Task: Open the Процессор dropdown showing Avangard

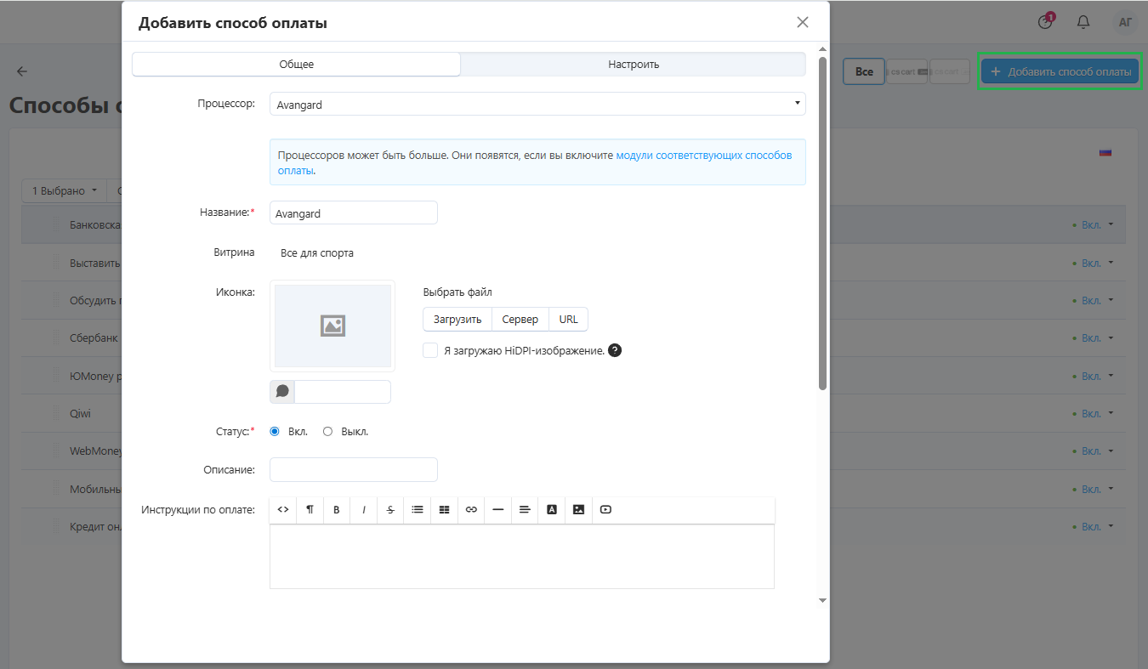Action: (x=537, y=105)
